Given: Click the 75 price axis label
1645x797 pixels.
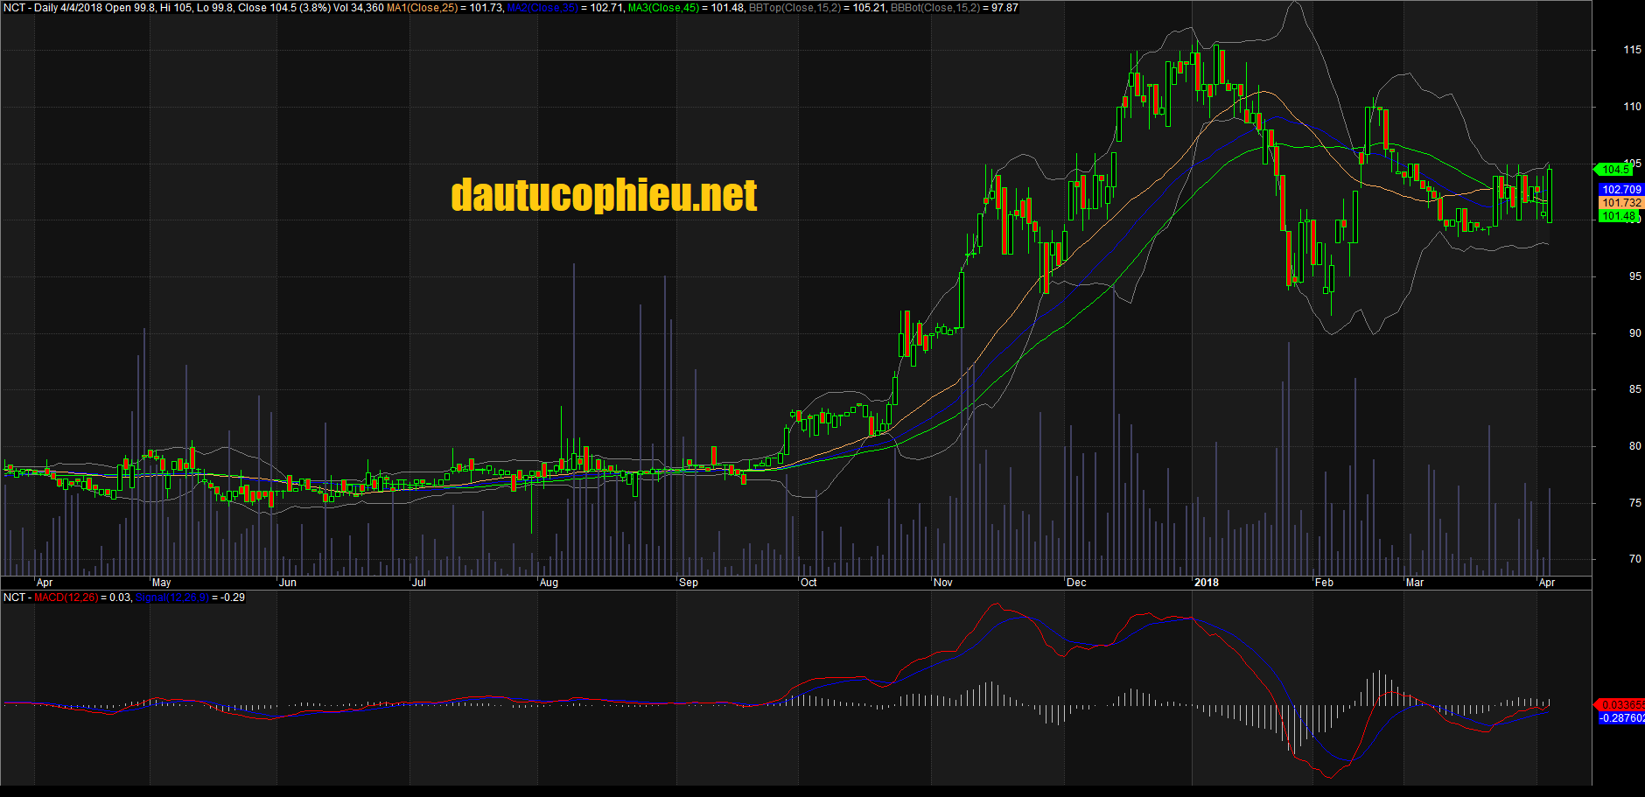Looking at the screenshot, I should point(1635,503).
